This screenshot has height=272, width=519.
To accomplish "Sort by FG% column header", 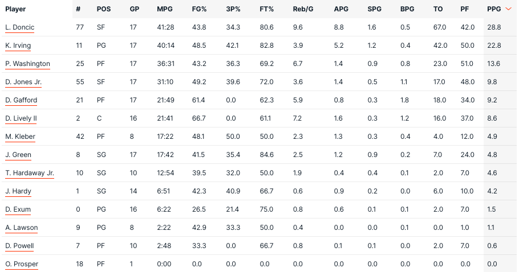I will (x=199, y=9).
